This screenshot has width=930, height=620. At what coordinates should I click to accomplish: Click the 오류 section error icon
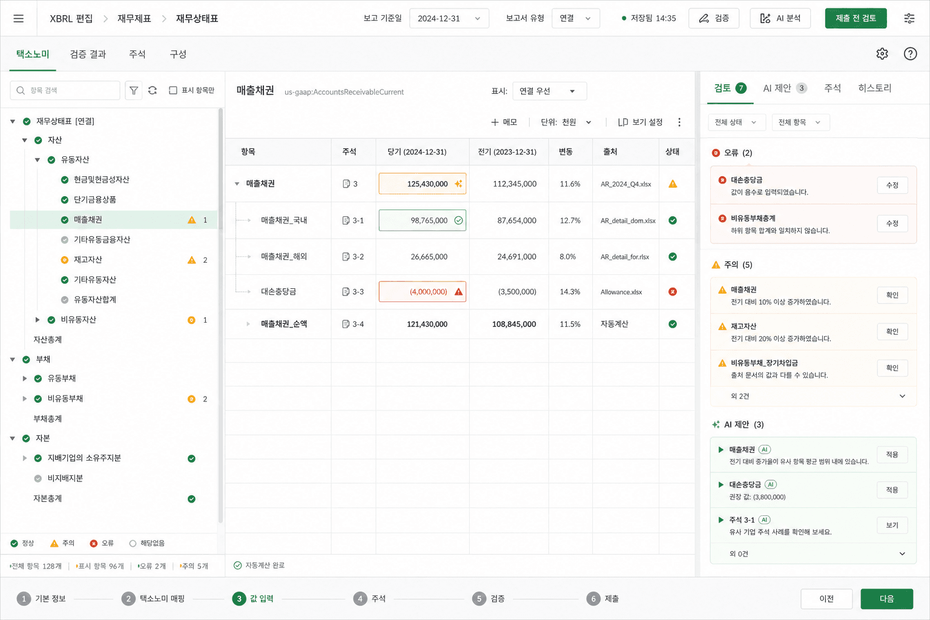(x=716, y=153)
